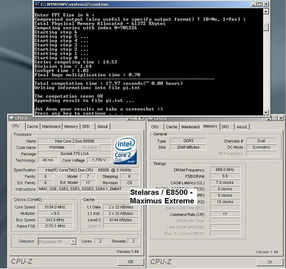Open SPD tab in right CPU-Z window
The height and width of the screenshot is (269, 286).
pos(225,127)
